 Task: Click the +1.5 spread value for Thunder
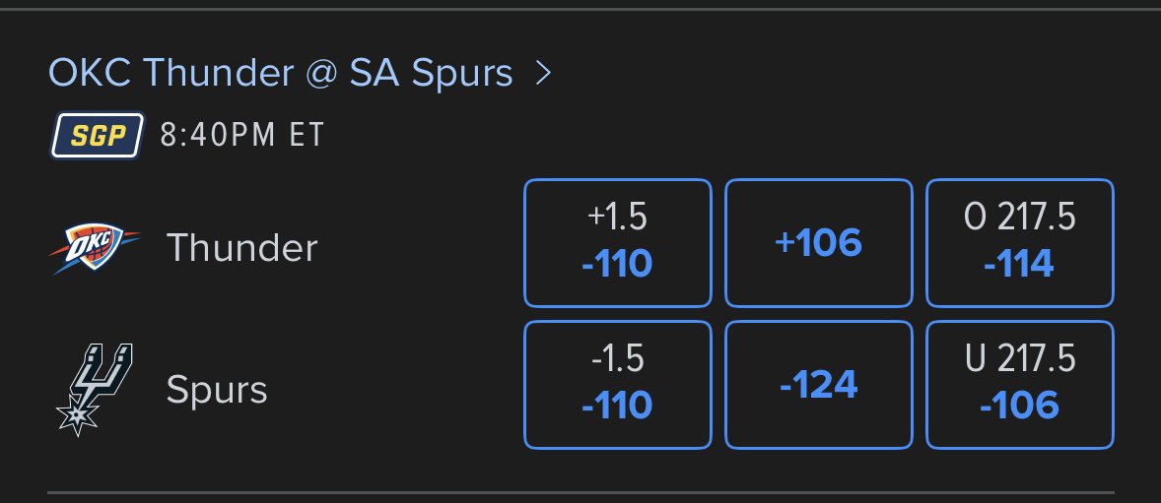(618, 218)
